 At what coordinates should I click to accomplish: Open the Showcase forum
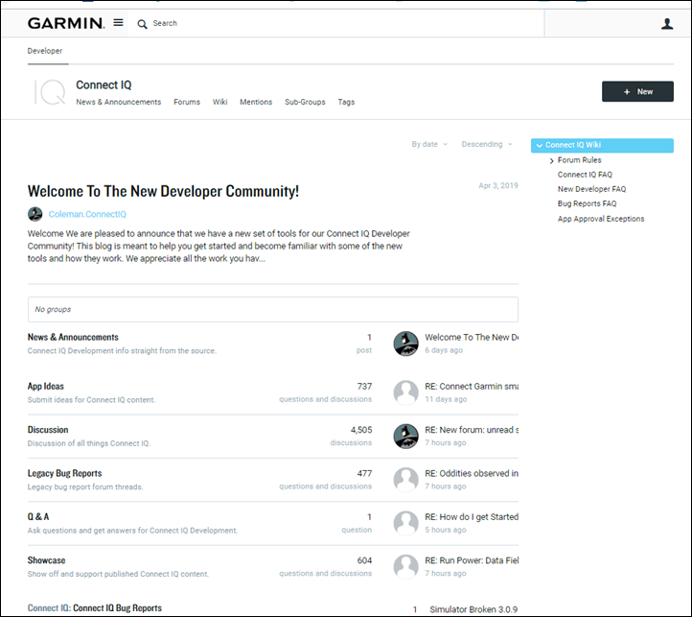click(x=46, y=560)
